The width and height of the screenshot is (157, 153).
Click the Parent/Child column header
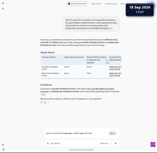[x=96, y=60]
